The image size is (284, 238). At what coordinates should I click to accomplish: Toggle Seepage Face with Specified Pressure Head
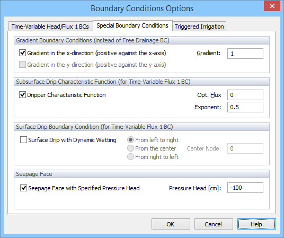23,188
